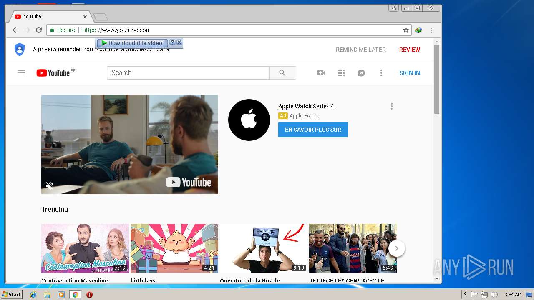534x300 pixels.
Task: Open Windows Explorer folder from taskbar
Action: tap(47, 295)
